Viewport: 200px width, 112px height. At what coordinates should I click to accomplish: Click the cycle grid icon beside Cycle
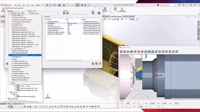99,13
